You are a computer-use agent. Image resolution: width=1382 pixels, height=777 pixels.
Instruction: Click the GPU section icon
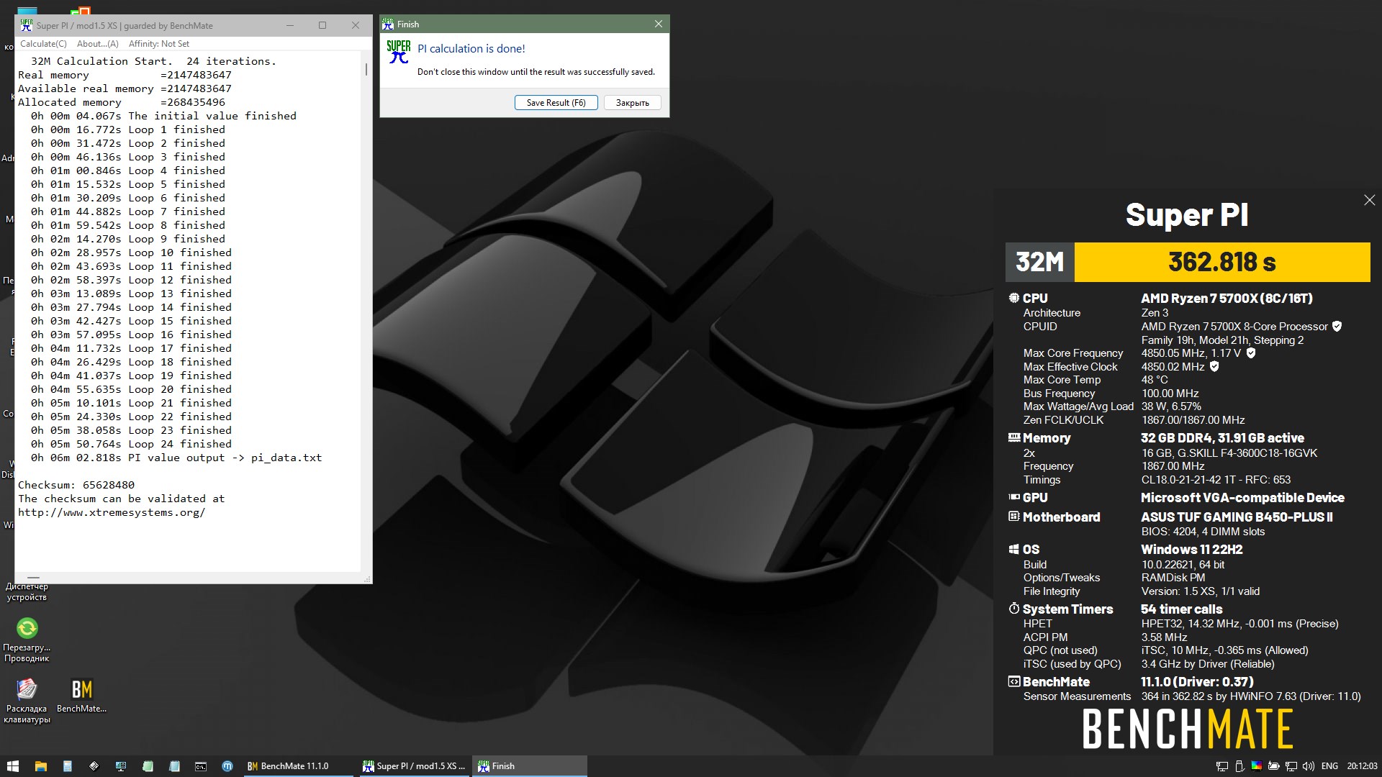[1013, 497]
